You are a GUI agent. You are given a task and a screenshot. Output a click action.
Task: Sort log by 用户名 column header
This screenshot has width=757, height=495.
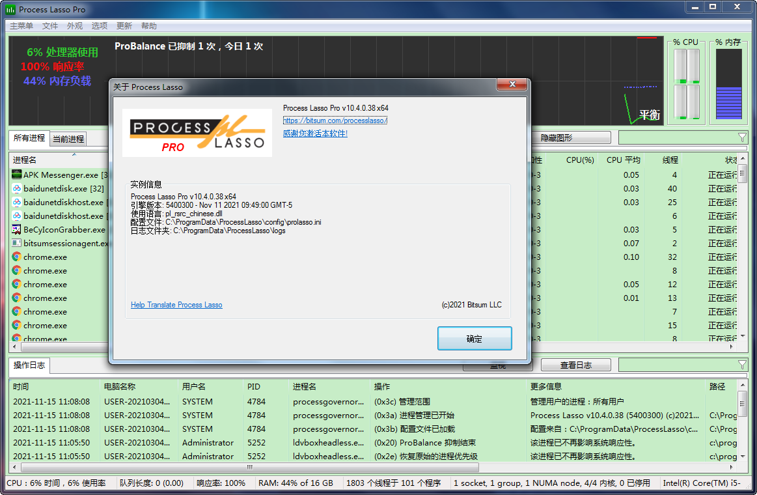[x=211, y=386]
